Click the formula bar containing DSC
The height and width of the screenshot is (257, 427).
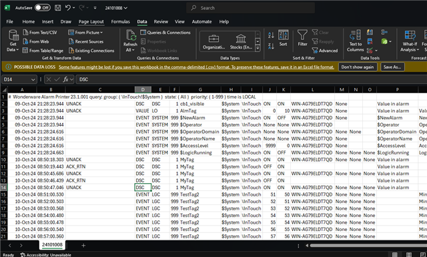pos(251,79)
